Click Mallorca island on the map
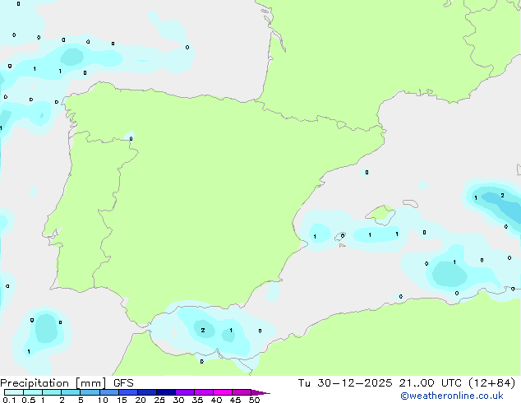This screenshot has width=521, height=403. coord(381,215)
